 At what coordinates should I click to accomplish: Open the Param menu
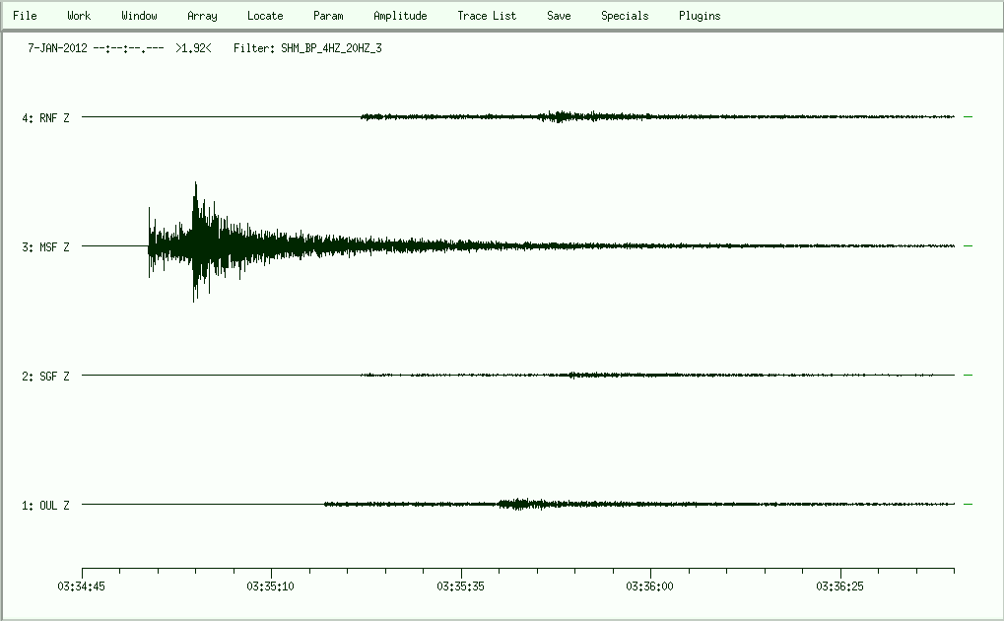[328, 16]
